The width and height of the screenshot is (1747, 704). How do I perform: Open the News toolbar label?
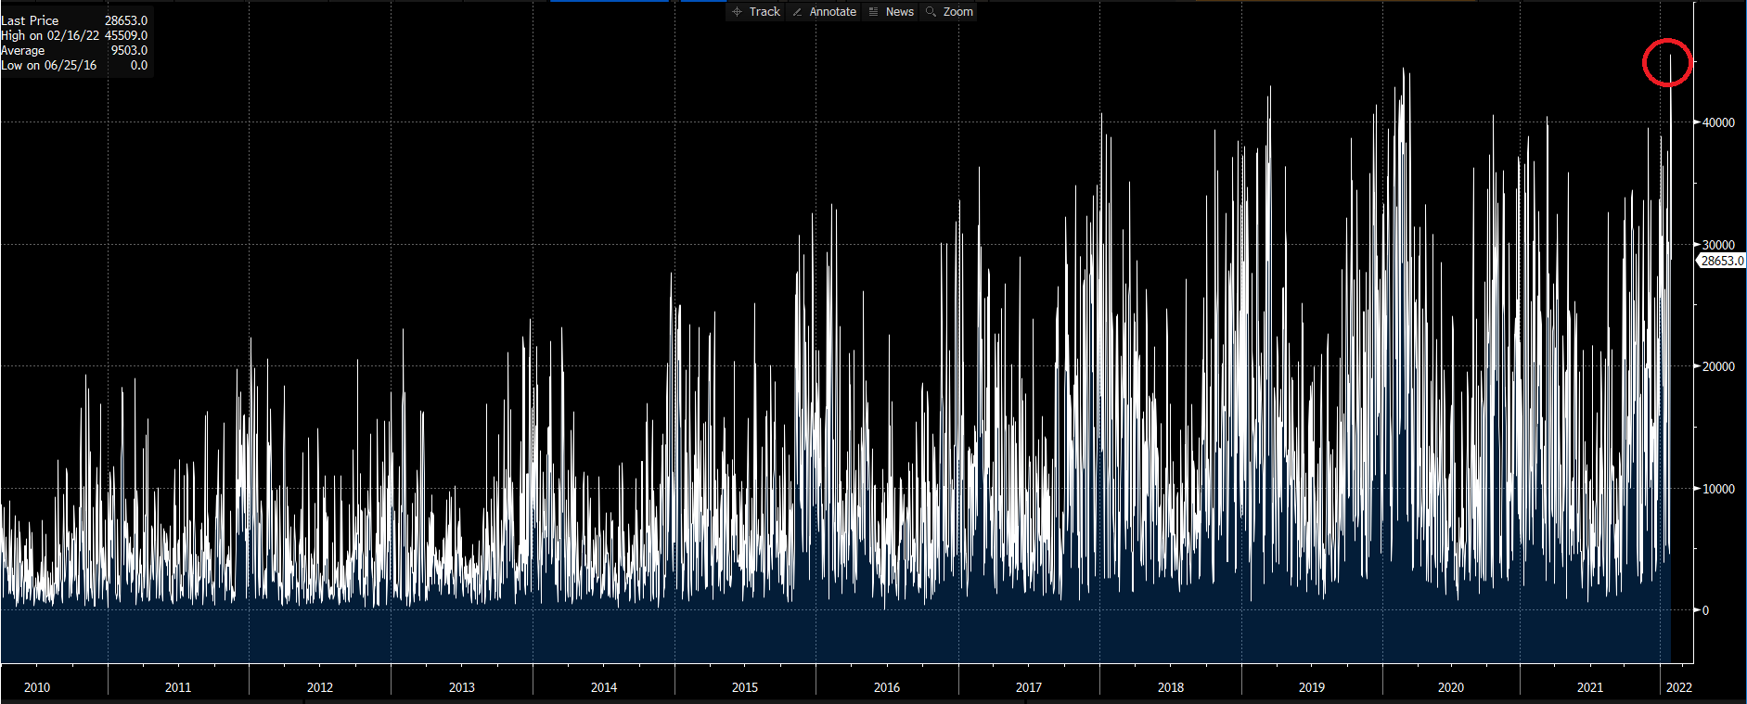899,12
